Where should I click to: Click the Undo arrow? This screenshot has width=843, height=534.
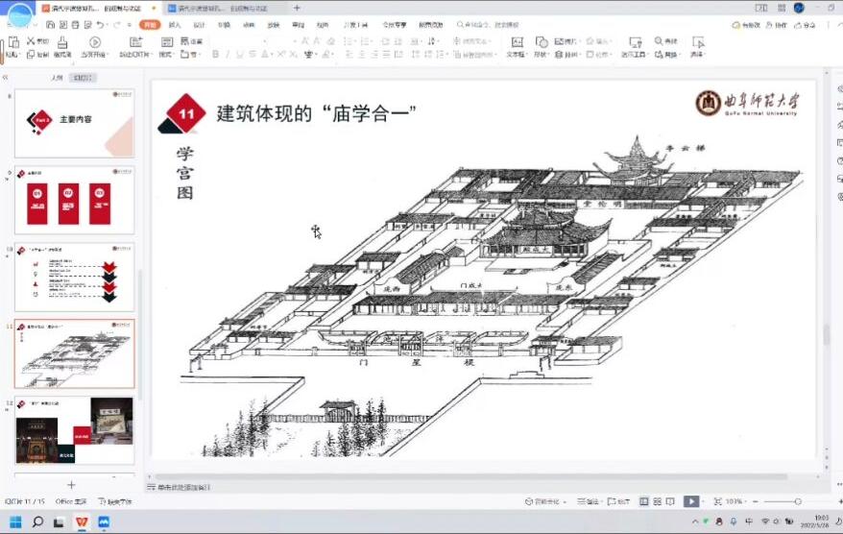(x=100, y=25)
